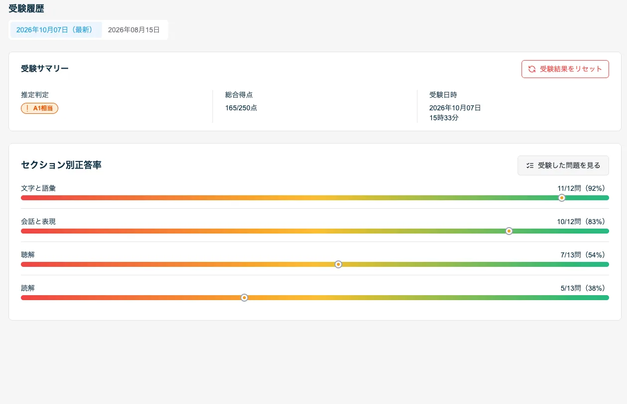Click the 聴解 progress bar marker
Image resolution: width=627 pixels, height=404 pixels.
338,264
